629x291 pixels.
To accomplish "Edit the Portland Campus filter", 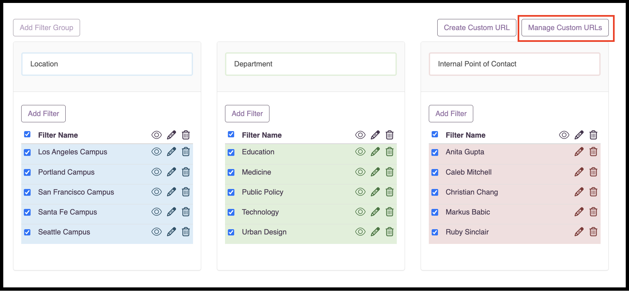I will (x=171, y=172).
